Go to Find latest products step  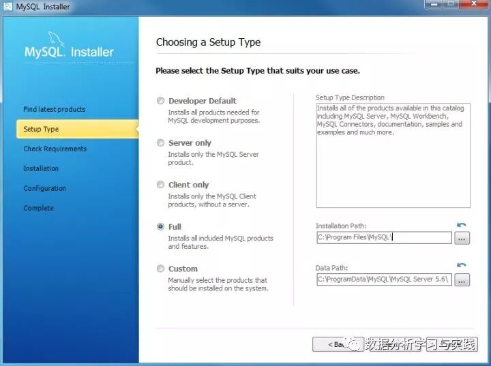coord(54,109)
